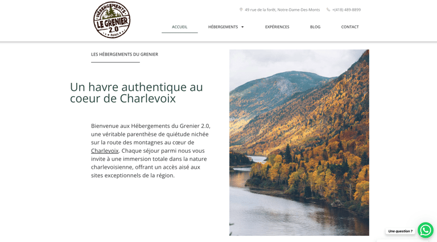Follow the Charlevoix text link
This screenshot has height=242, width=437.
[x=105, y=151]
